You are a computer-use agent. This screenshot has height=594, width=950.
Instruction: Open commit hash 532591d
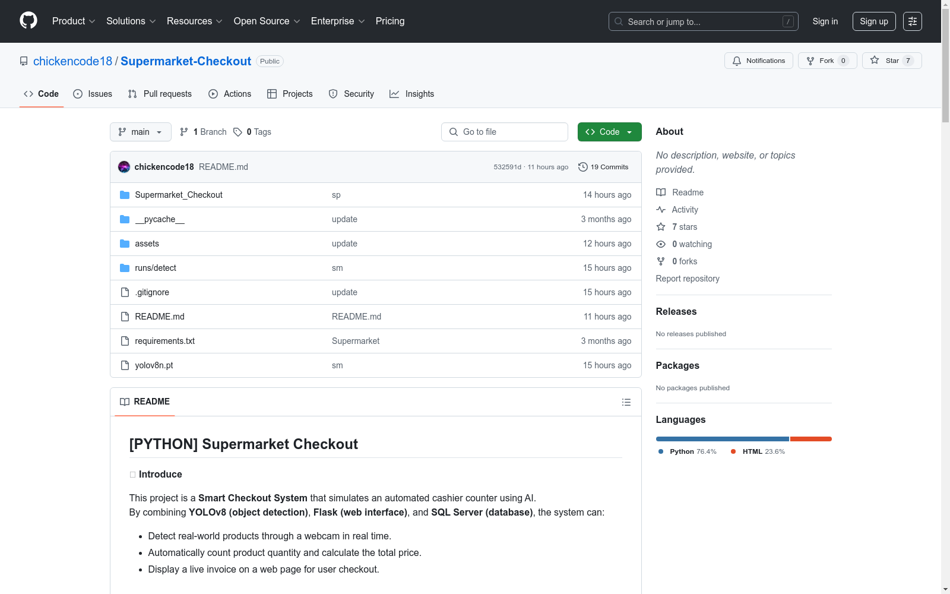pos(507,167)
